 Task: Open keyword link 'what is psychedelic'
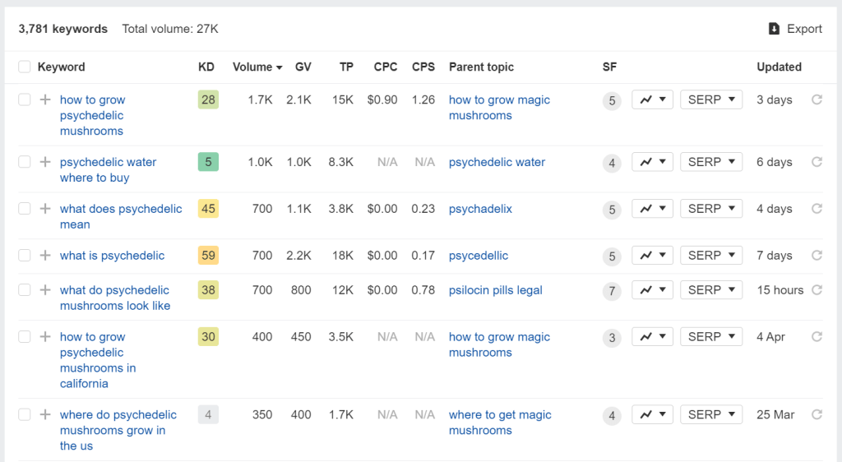(112, 256)
